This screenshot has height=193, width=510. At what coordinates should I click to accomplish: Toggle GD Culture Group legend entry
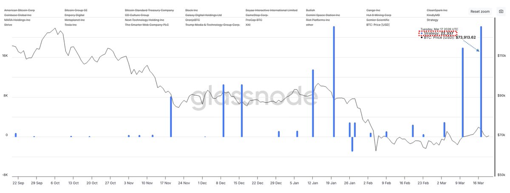click(x=137, y=15)
